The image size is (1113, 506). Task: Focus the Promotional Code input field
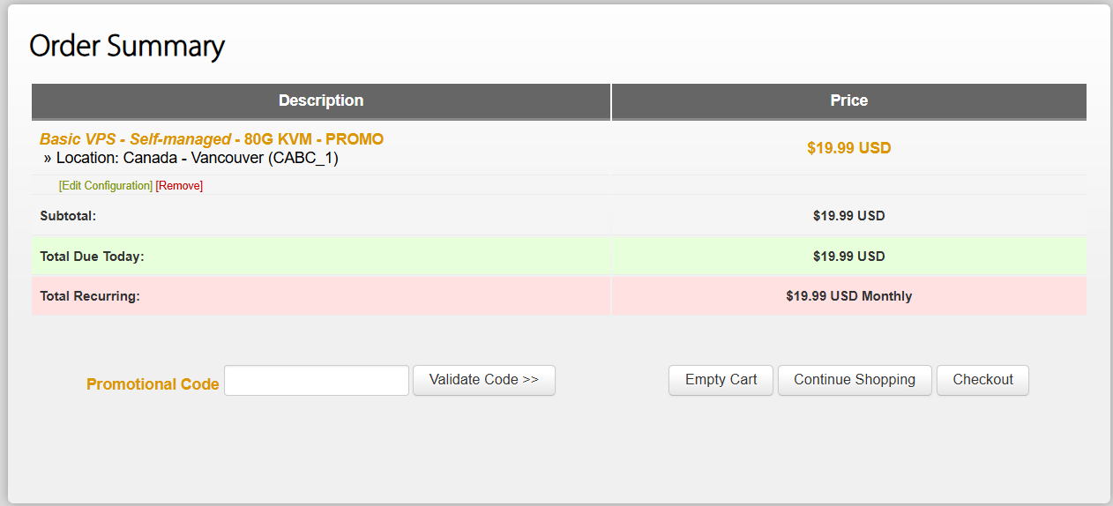[x=317, y=381]
